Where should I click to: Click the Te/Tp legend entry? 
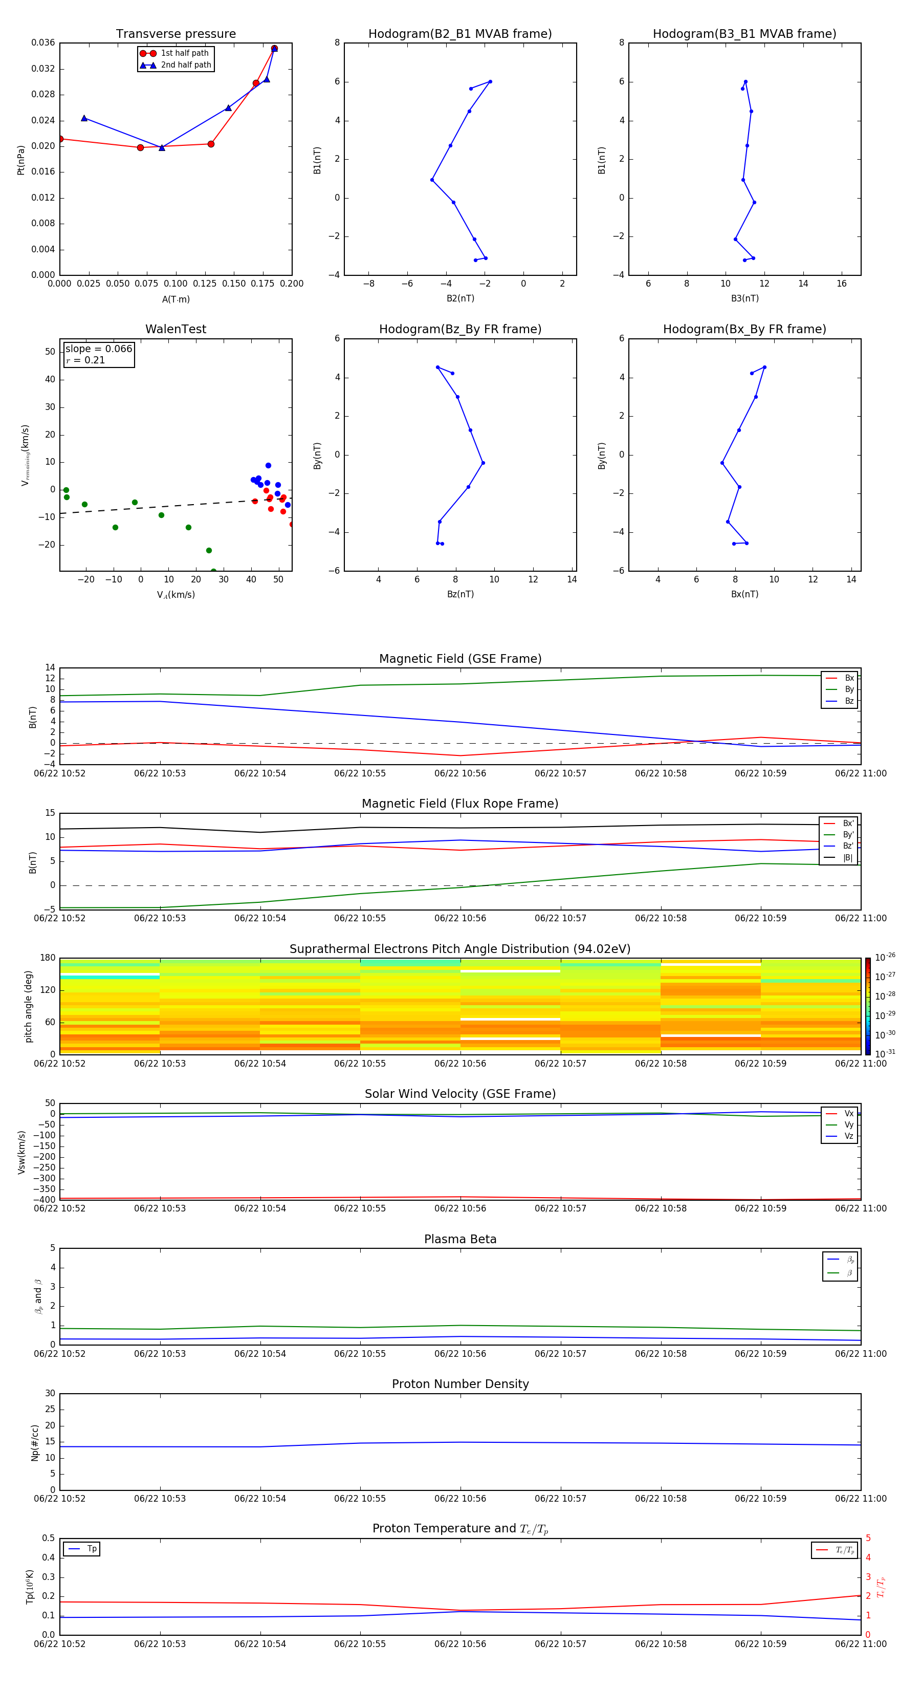835,1550
